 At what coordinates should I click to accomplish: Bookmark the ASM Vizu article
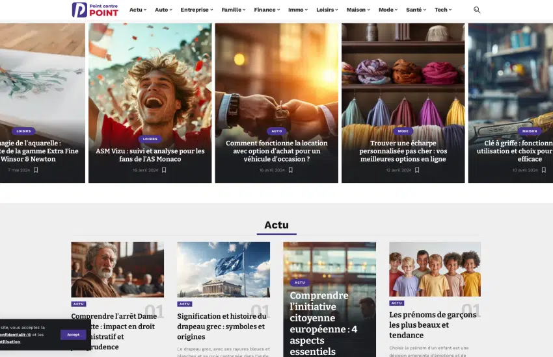[x=164, y=170]
